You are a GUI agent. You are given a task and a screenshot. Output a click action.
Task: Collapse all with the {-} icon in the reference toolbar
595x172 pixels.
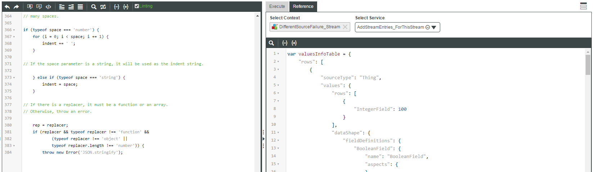(x=285, y=43)
